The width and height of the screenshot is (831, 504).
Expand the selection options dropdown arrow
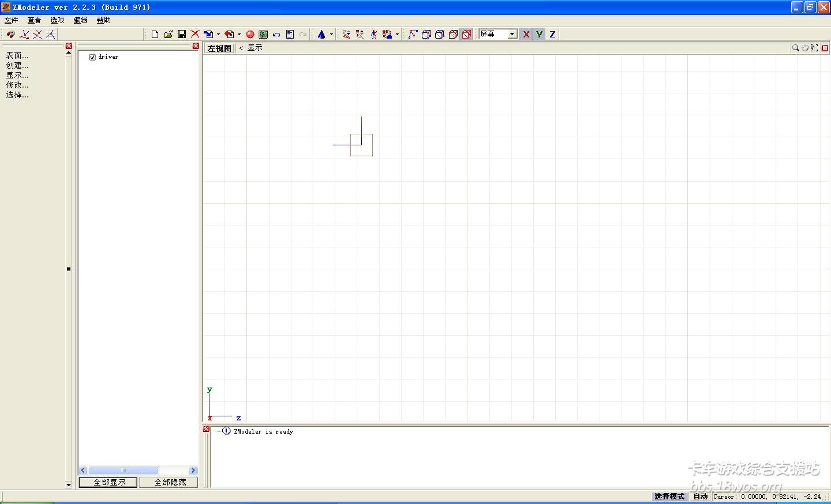[397, 35]
